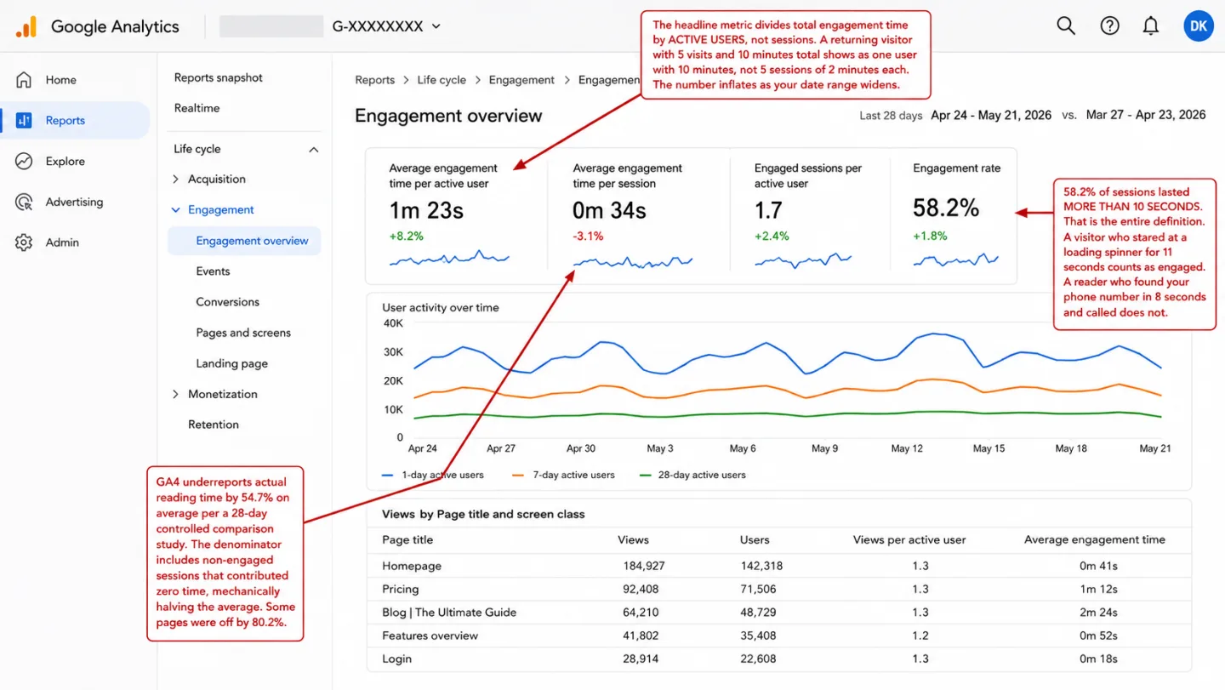Click the User activity over time chart title
1225x690 pixels.
pos(441,307)
